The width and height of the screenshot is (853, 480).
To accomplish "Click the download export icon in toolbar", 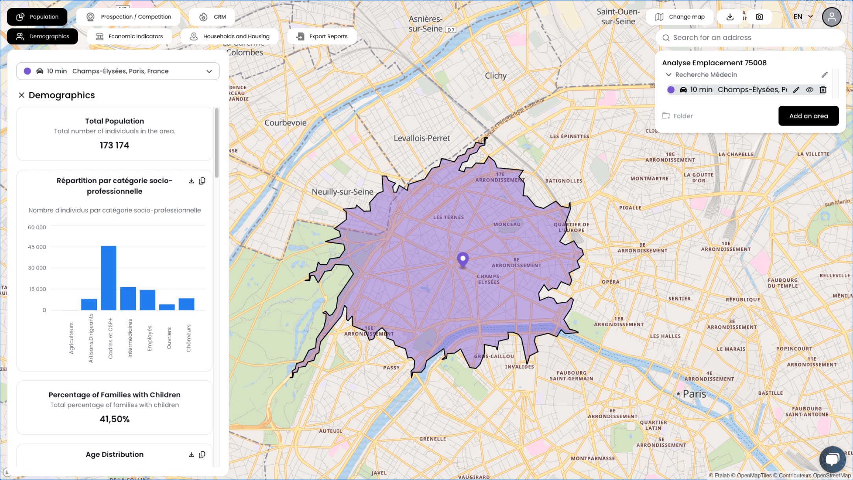I will coord(730,17).
